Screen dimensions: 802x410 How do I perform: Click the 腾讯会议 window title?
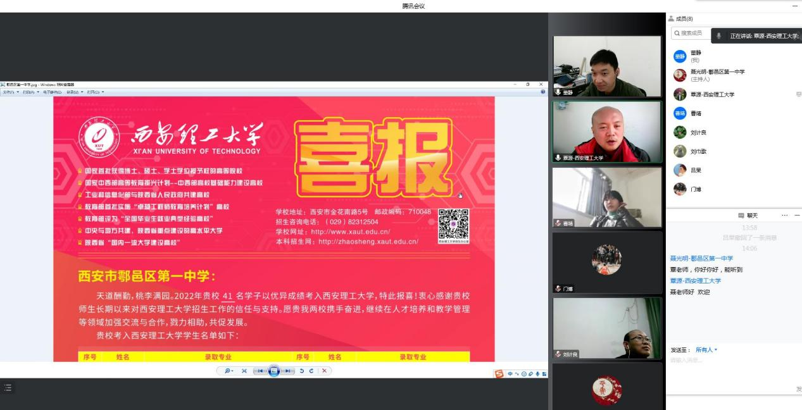click(413, 6)
